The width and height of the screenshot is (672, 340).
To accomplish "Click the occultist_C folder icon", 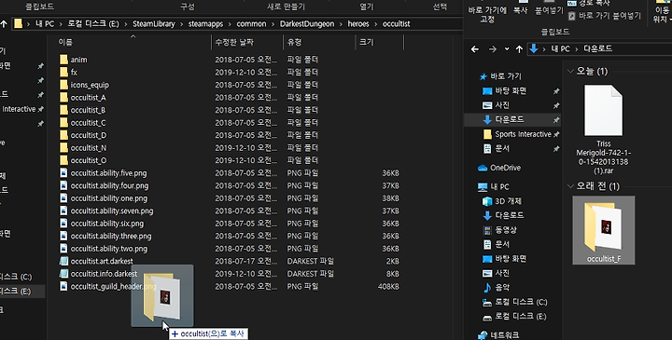I will click(63, 122).
